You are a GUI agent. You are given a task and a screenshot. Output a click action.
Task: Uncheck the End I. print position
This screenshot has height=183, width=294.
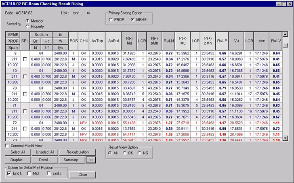9,173
